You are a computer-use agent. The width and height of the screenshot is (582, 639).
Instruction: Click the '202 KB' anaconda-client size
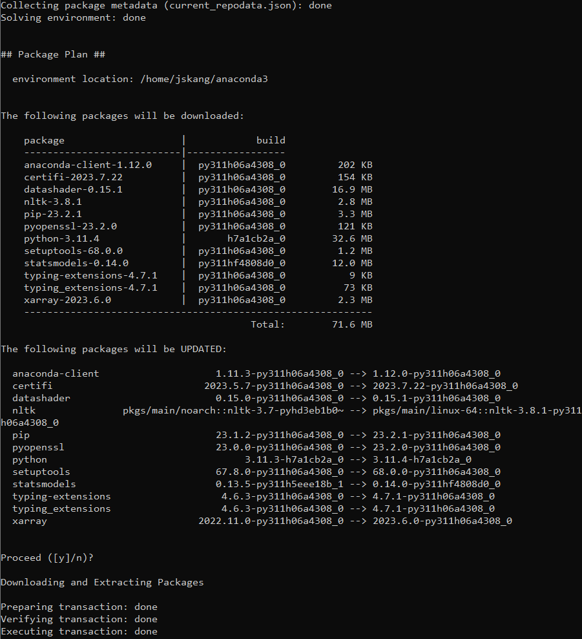click(355, 165)
